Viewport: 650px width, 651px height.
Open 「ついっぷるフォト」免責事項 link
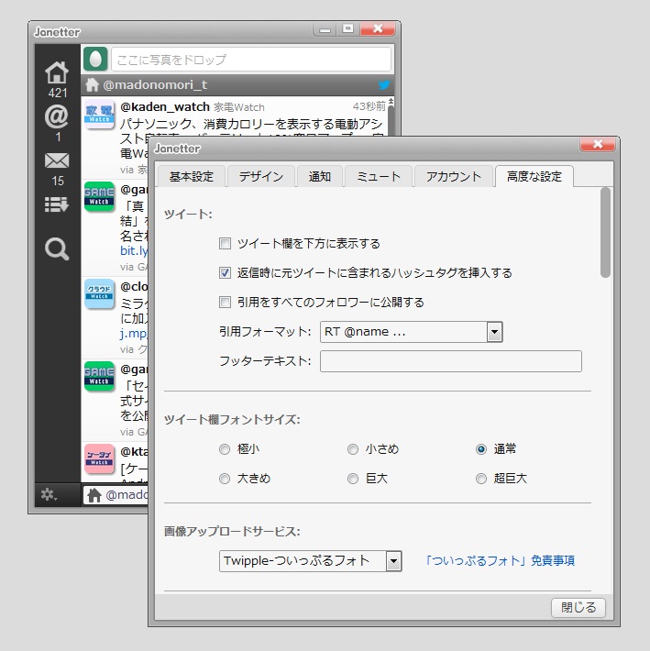tap(500, 561)
